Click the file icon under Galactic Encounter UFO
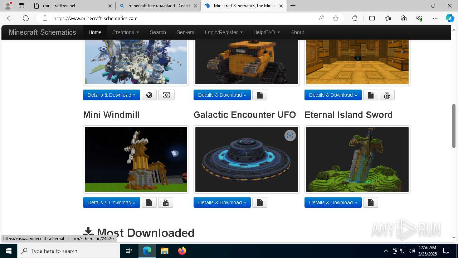The image size is (458, 258). click(260, 202)
